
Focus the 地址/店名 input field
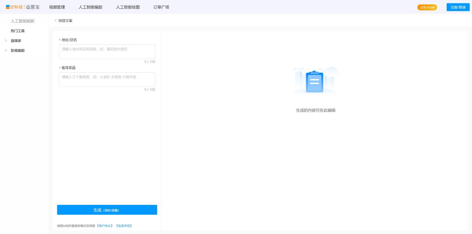click(107, 51)
